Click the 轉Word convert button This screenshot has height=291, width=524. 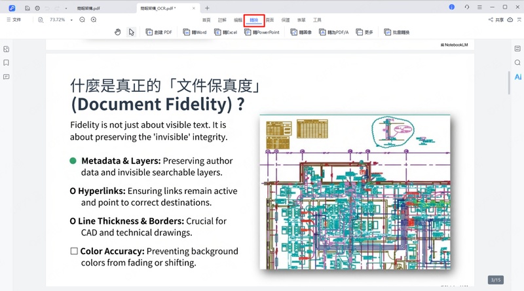coord(195,32)
